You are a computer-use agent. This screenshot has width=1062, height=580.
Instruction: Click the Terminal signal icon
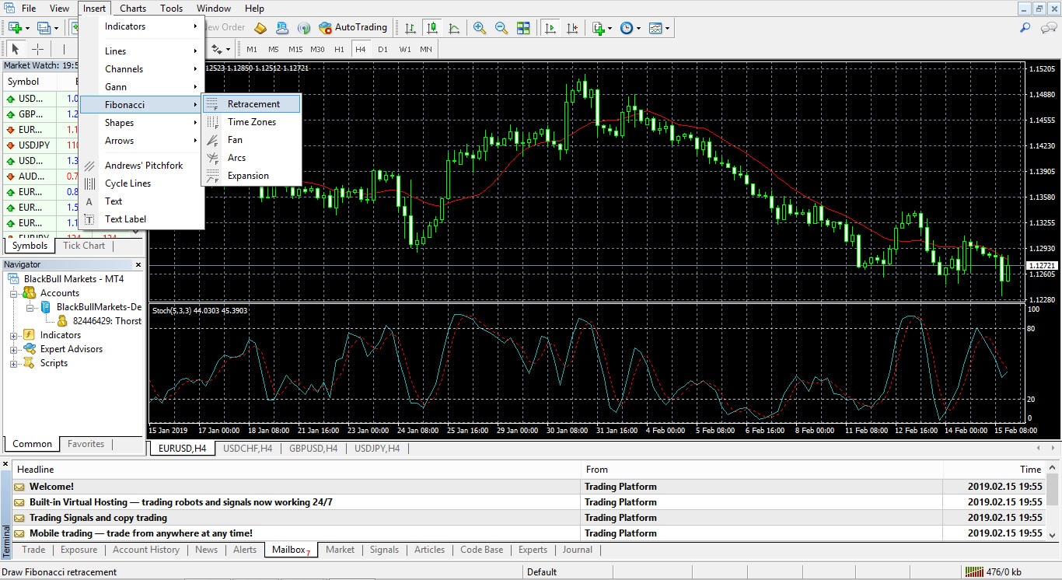pos(304,28)
